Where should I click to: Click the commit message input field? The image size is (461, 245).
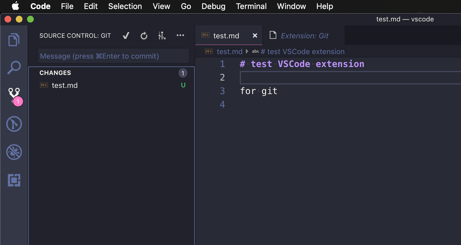coord(113,56)
